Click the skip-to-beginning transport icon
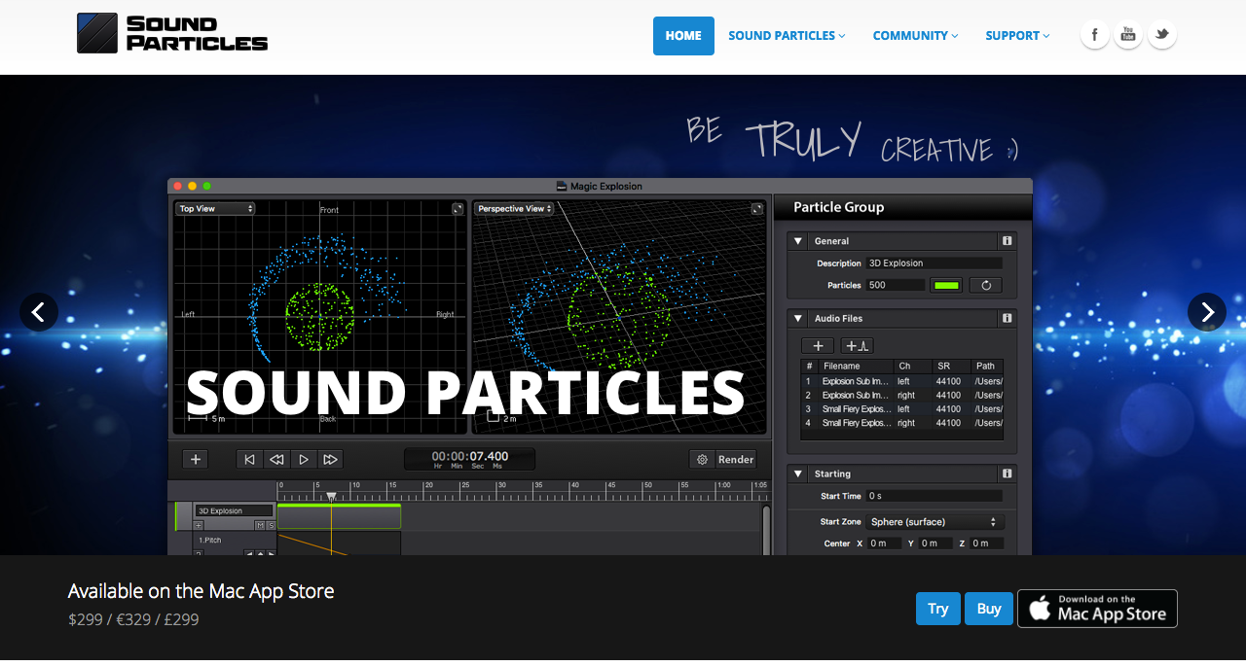The width and height of the screenshot is (1246, 666). 249,459
